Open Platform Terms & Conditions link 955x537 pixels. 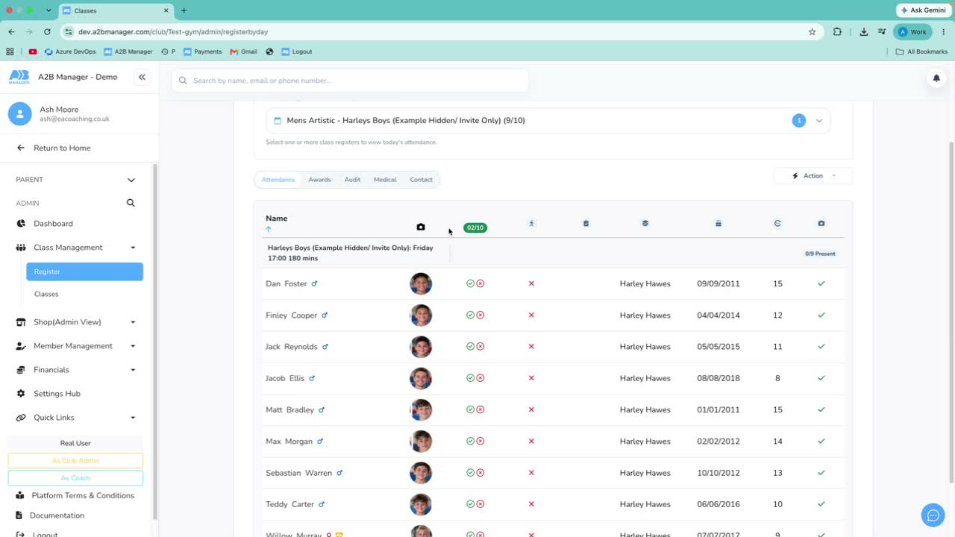coord(83,495)
